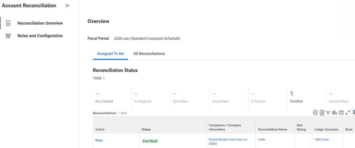The image size is (355, 148).
Task: Sort by the Status column header
Action: (146, 129)
